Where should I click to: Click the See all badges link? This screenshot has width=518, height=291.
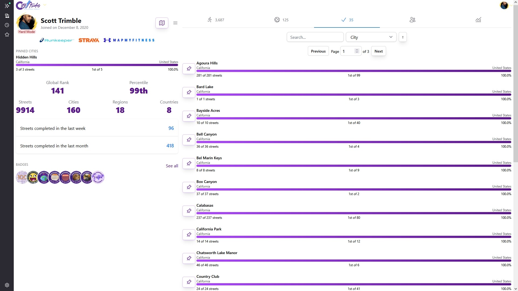[x=172, y=166]
